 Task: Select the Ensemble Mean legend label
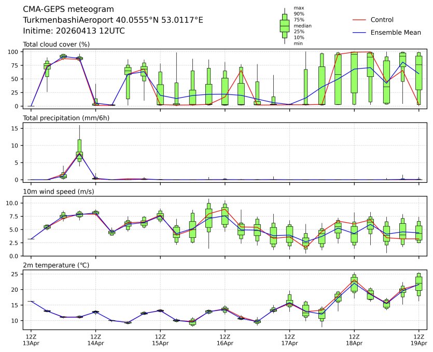point(395,33)
